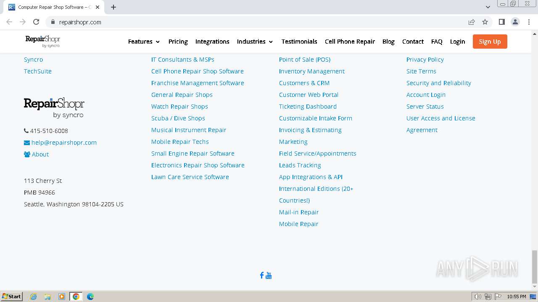538x302 pixels.
Task: Click the Chrome taskbar icon
Action: pos(76,297)
